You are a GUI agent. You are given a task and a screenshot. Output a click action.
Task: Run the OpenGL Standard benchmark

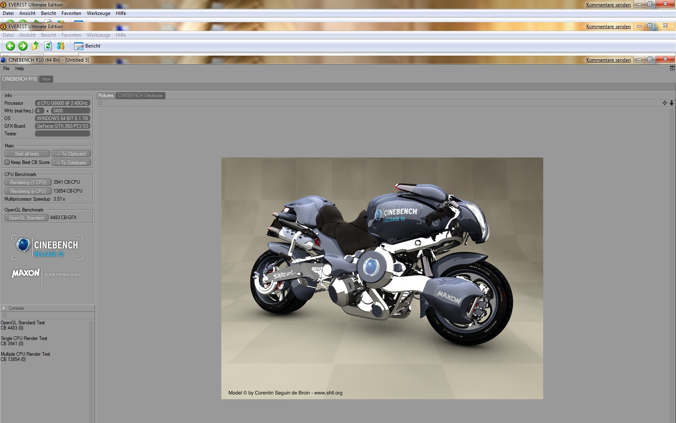click(x=26, y=218)
